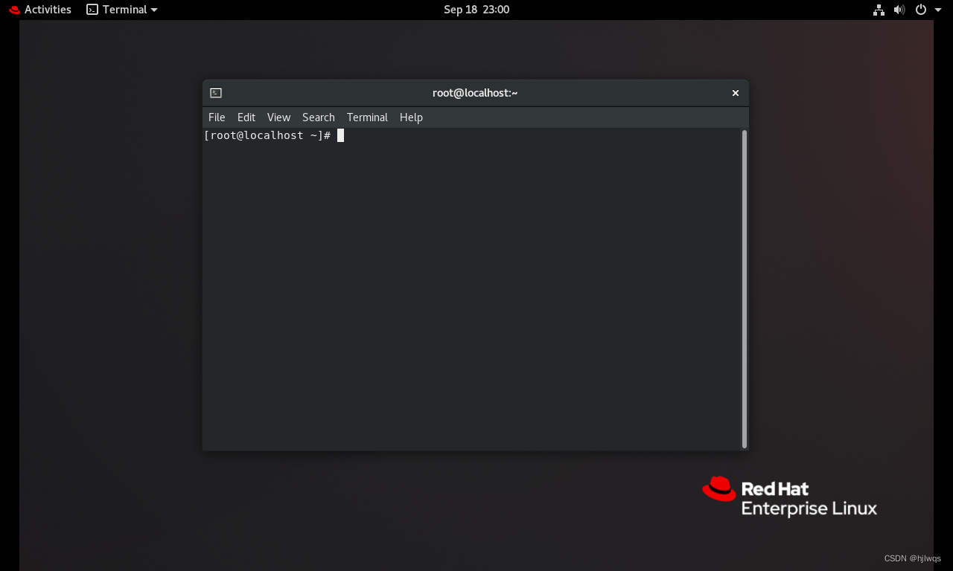Open the Help menu
The width and height of the screenshot is (953, 571).
(411, 117)
